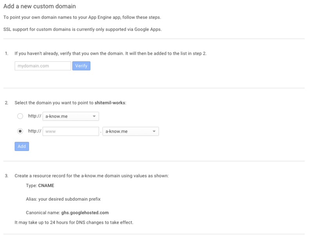The width and height of the screenshot is (313, 239).
Task: Click the SSL support notice text
Action: click(83, 29)
